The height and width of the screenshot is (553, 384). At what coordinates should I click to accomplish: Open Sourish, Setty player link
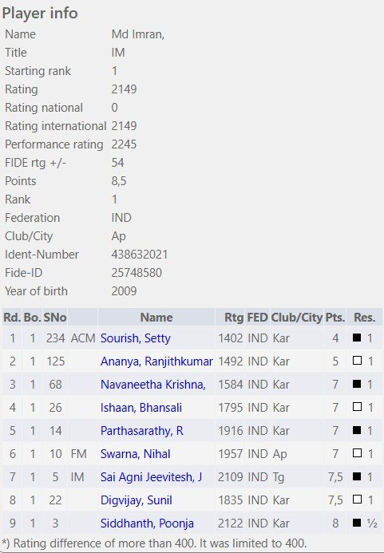click(x=135, y=338)
